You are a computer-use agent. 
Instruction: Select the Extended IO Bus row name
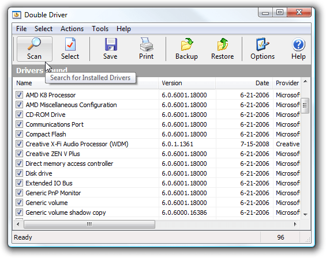[x=49, y=183]
